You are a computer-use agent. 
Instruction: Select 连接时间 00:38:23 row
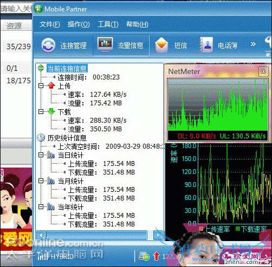tap(89, 77)
